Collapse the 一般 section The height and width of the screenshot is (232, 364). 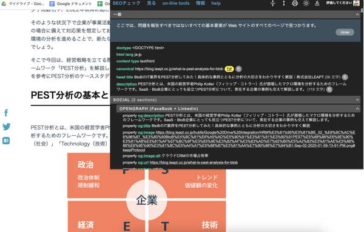click(357, 15)
